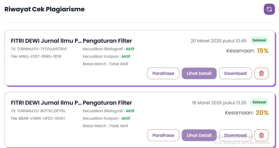Click the Riwayat Cek Plagiarisme heading
The height and width of the screenshot is (148, 279).
coord(45,9)
